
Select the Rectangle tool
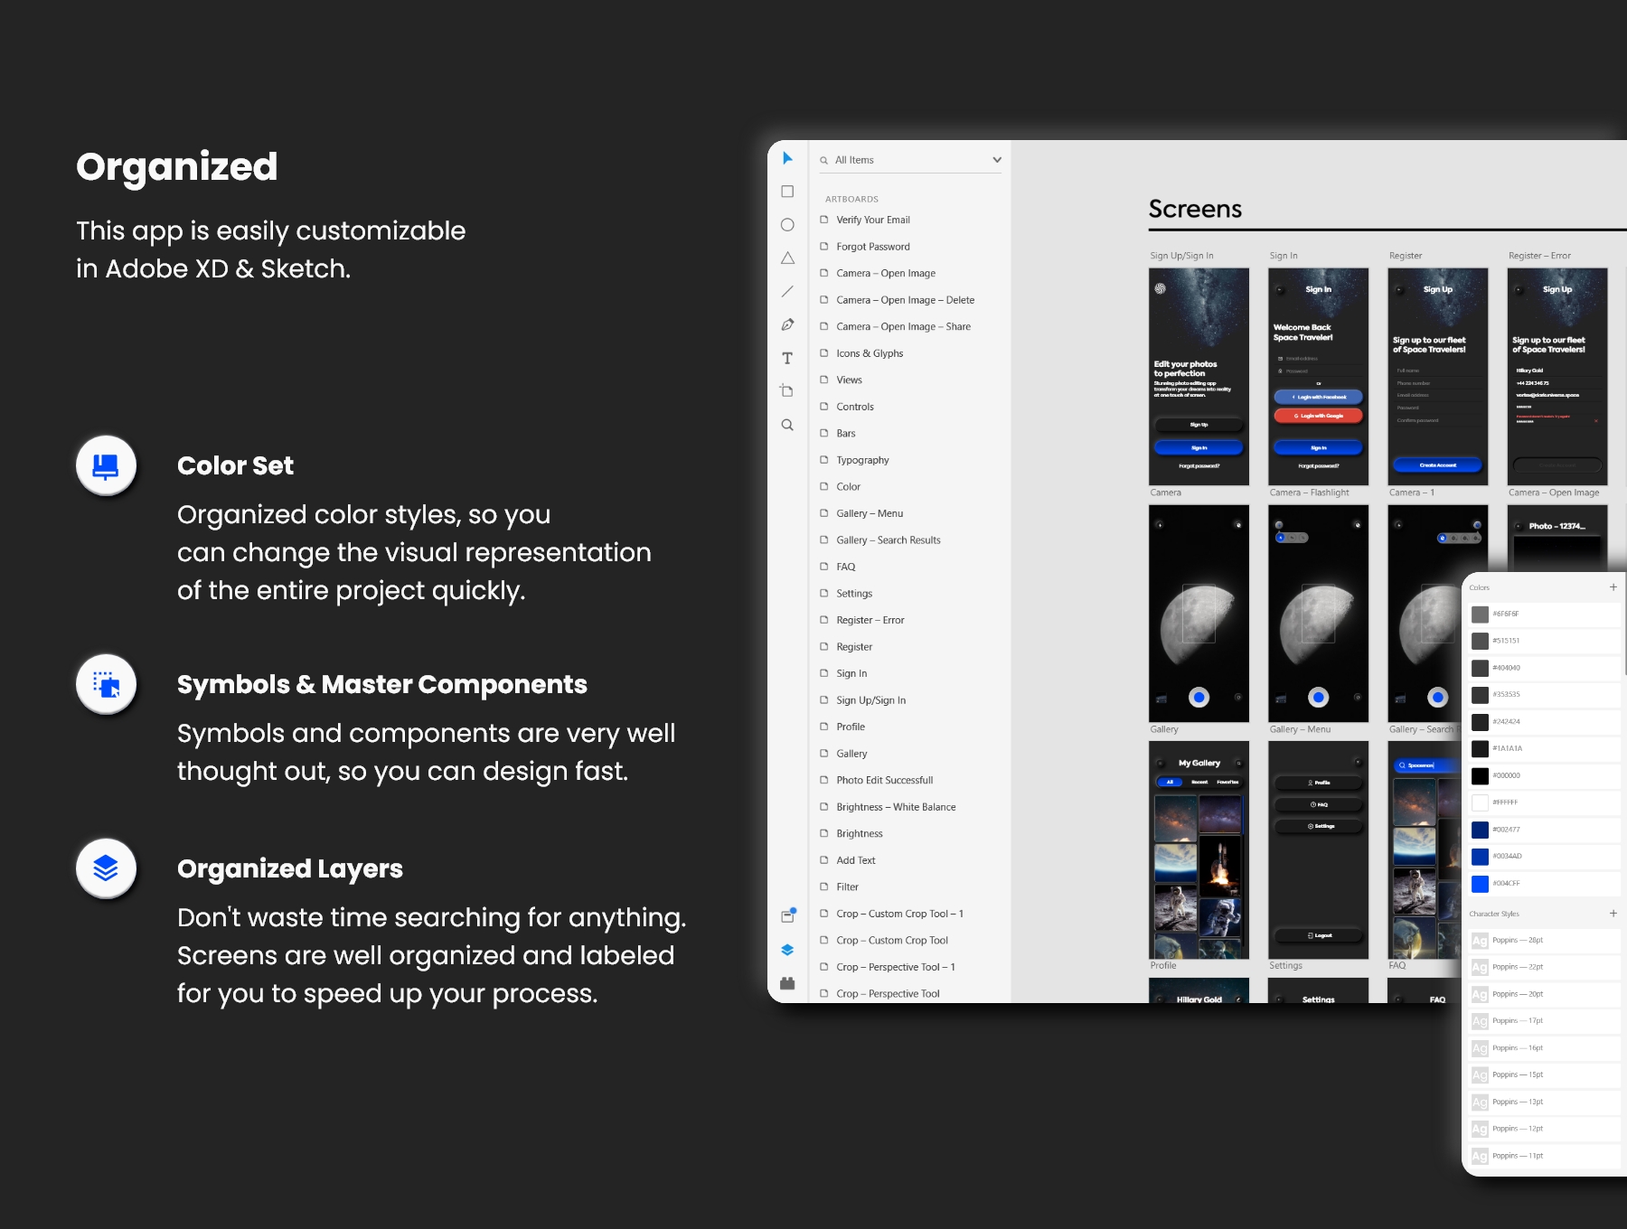coord(787,192)
